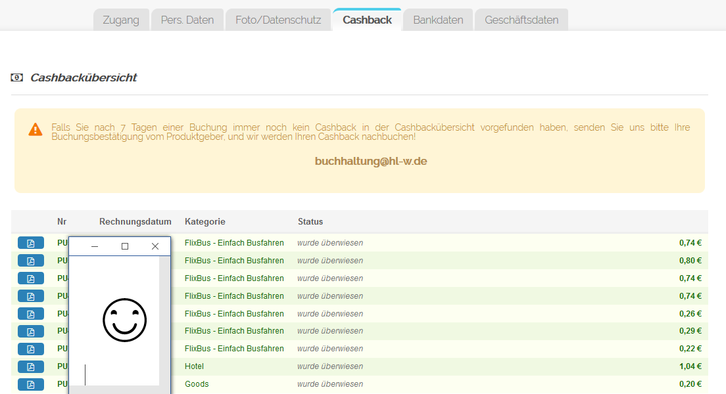Viewport: 726px width, 394px height.
Task: Open the PDF for the 0,80 € cashback
Action: (x=31, y=261)
